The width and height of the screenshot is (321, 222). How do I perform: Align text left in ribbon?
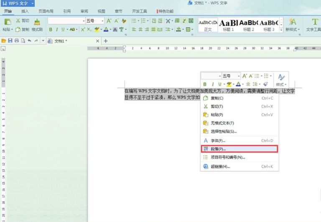(x=134, y=30)
